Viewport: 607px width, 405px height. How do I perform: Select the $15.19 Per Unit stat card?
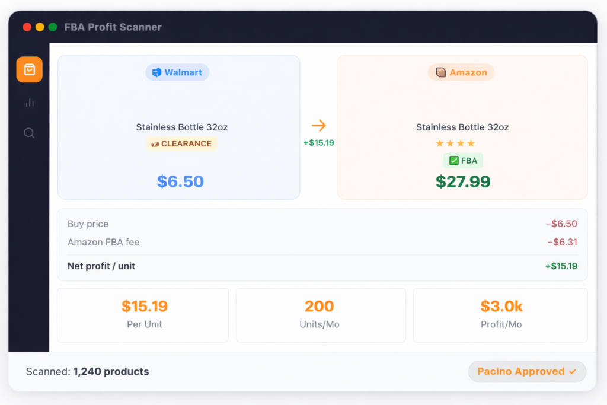143,315
